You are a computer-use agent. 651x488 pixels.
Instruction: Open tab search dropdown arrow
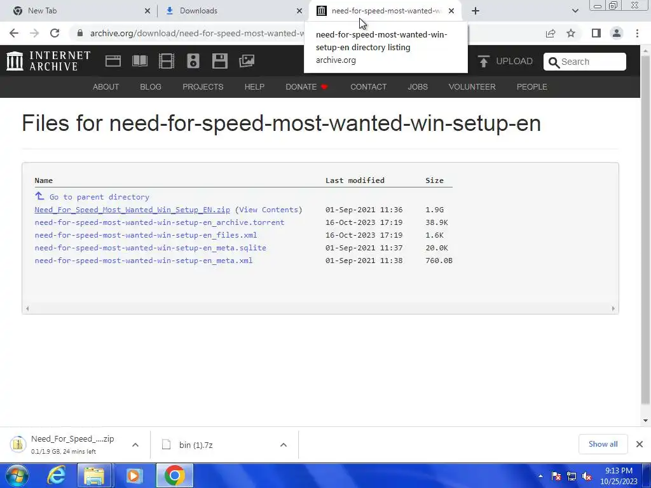(575, 11)
